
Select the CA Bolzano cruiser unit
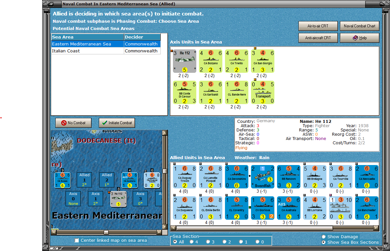click(211, 61)
